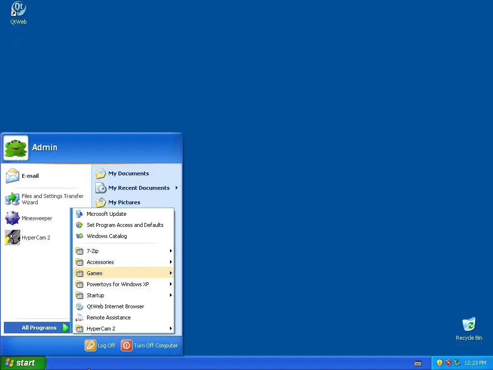Click the Start button
The image size is (493, 370).
(23, 363)
